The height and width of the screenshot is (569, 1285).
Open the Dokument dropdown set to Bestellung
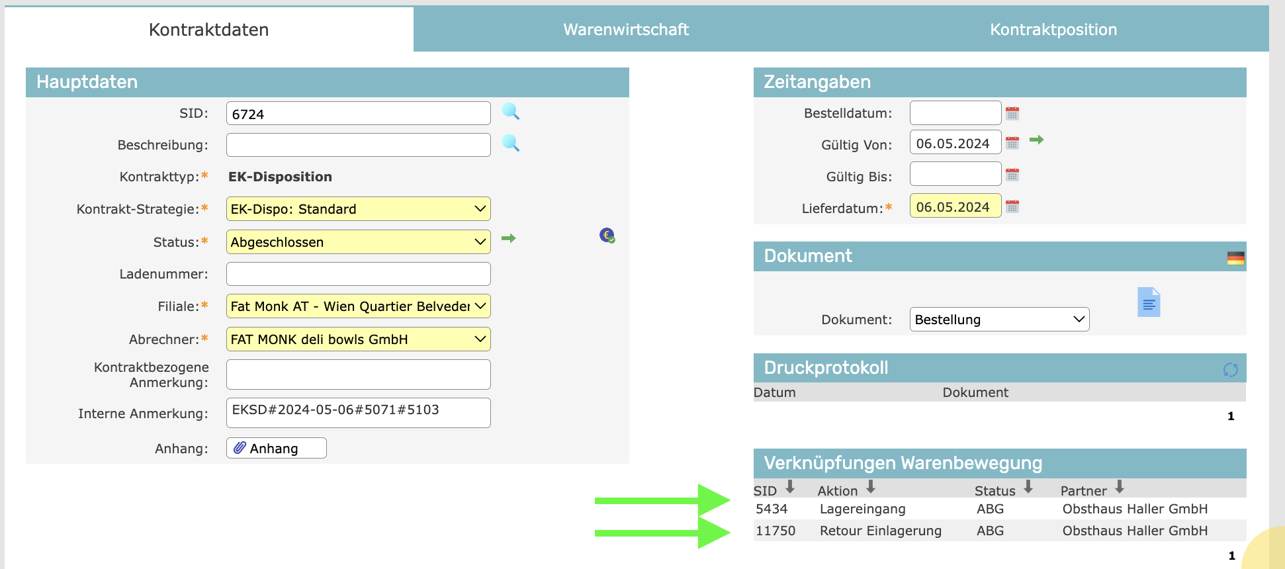998,320
